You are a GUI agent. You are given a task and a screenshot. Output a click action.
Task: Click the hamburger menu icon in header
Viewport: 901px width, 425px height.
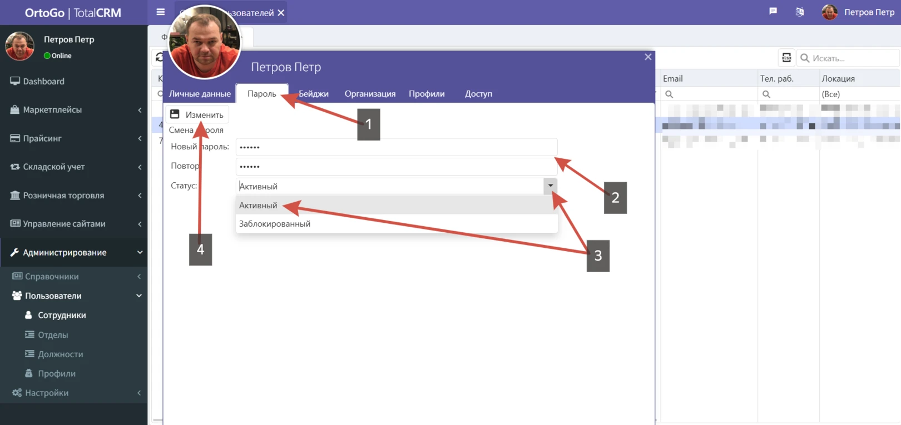pos(161,12)
